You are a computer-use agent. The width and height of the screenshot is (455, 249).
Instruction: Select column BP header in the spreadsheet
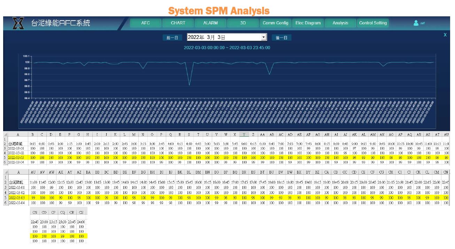point(225,172)
